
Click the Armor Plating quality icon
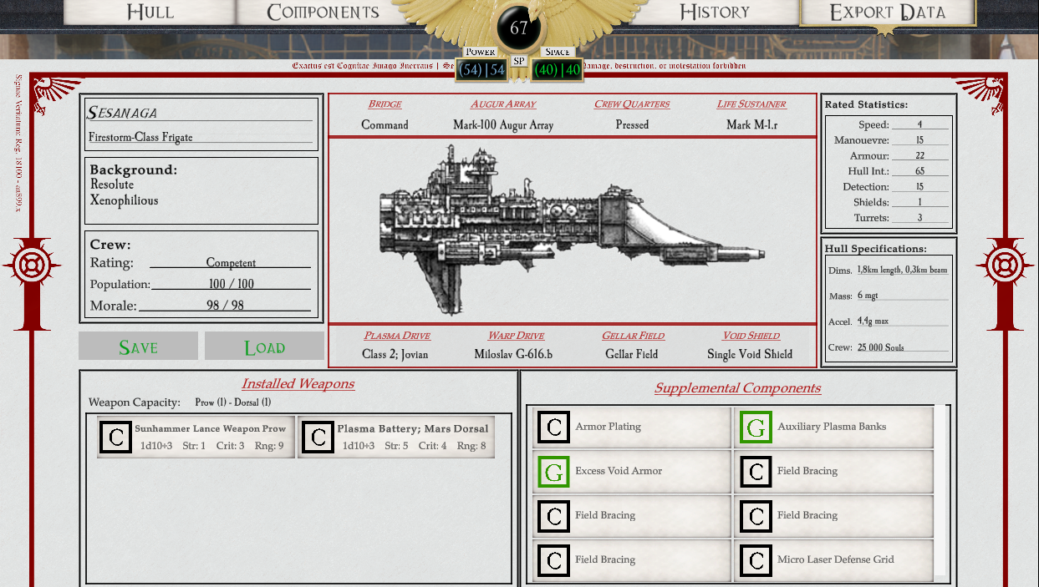pos(553,427)
